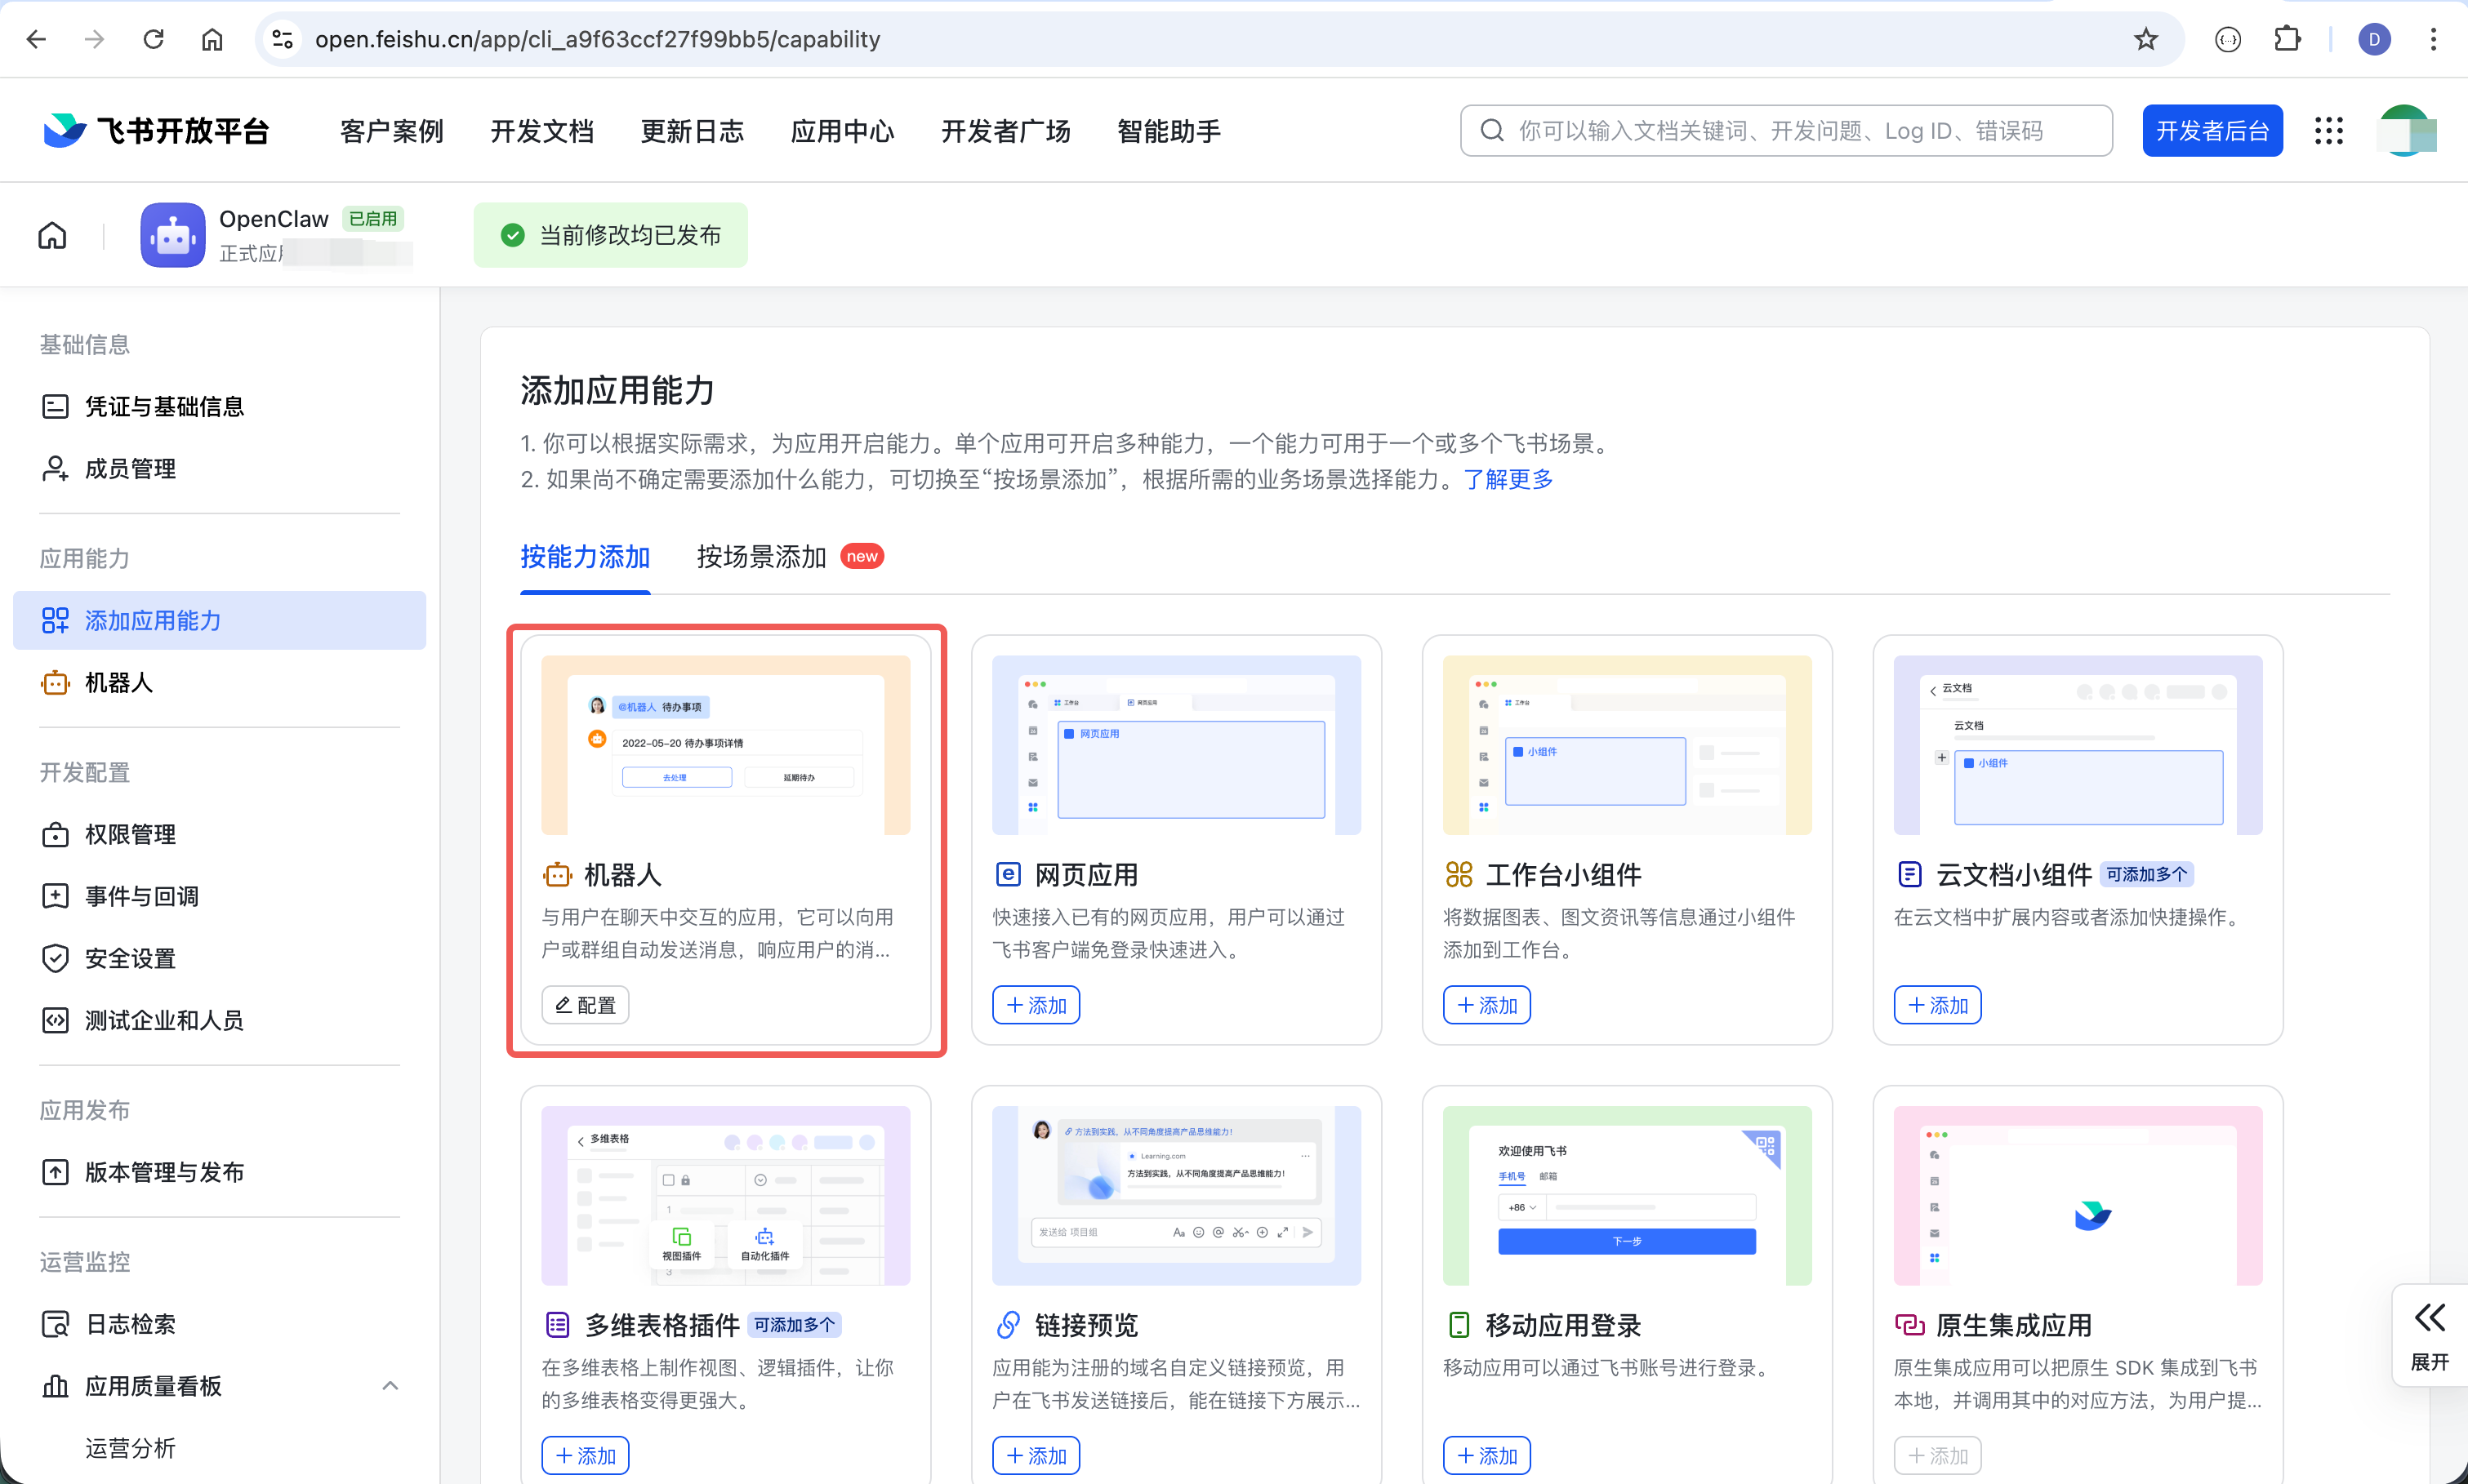Open 安全设置 in sidebar

coord(219,958)
